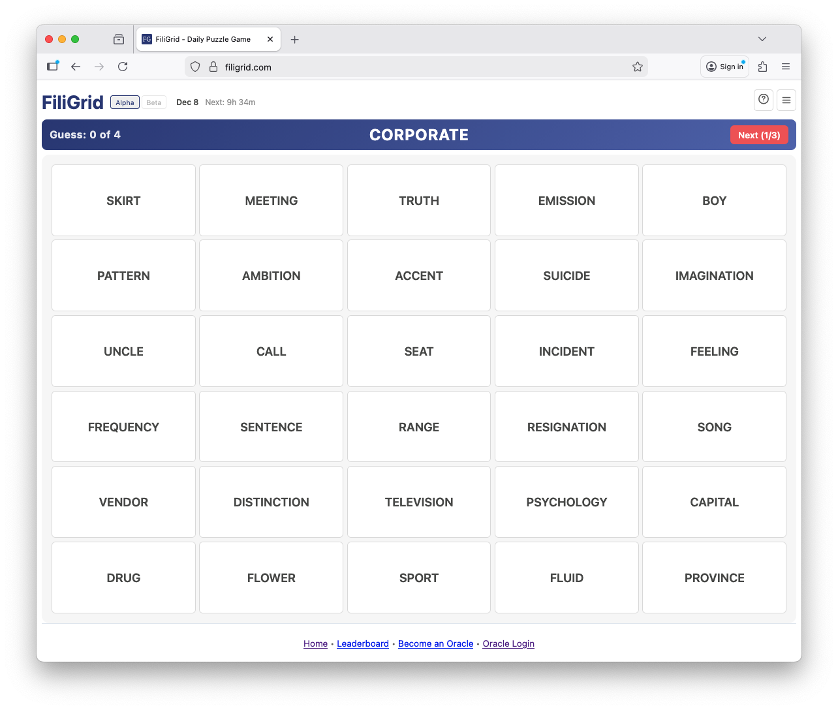The height and width of the screenshot is (710, 838).
Task: Go back to the previous page
Action: (x=76, y=67)
